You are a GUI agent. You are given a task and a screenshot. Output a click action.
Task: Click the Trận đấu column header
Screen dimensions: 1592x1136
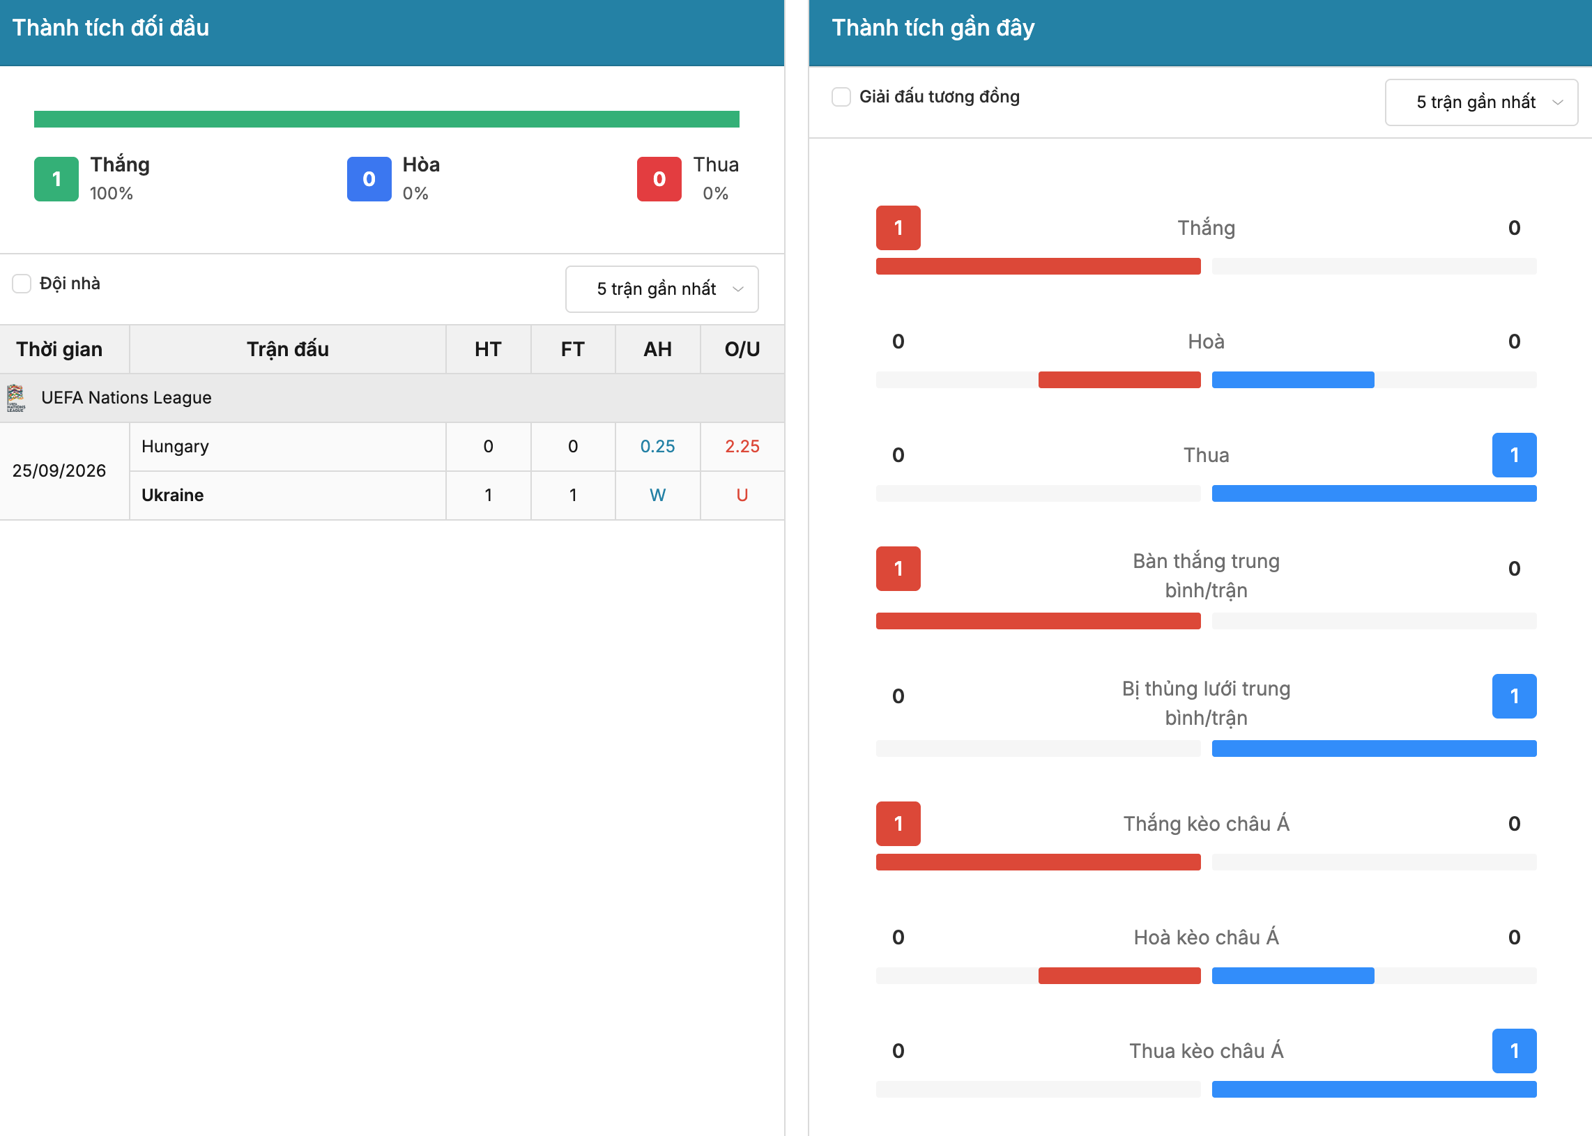point(287,349)
